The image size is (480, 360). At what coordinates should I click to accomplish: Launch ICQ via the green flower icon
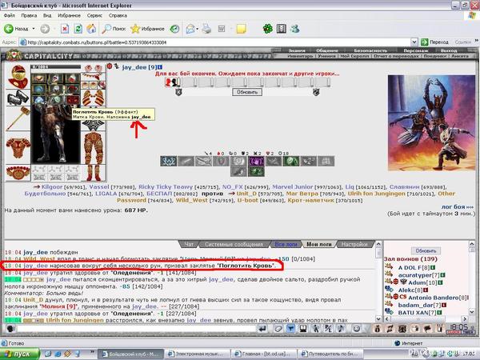coord(268,29)
